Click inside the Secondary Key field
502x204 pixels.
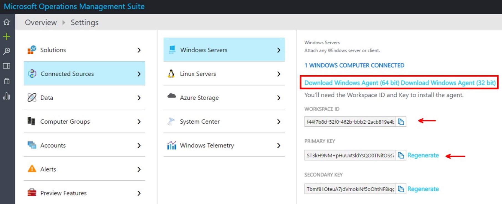(350, 189)
